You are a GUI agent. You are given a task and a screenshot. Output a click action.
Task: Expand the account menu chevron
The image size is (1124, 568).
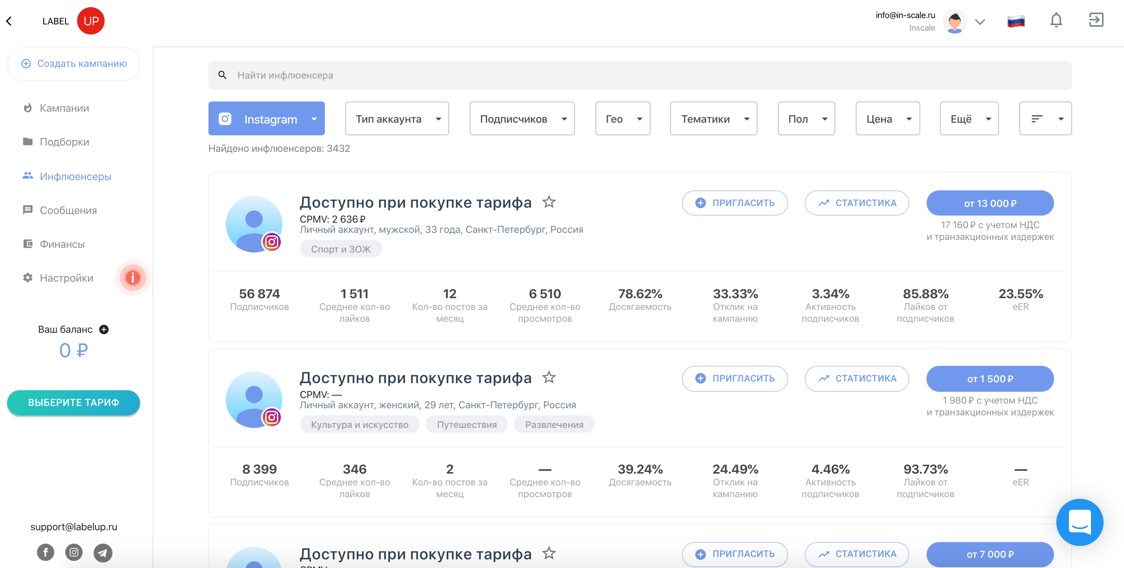(980, 22)
